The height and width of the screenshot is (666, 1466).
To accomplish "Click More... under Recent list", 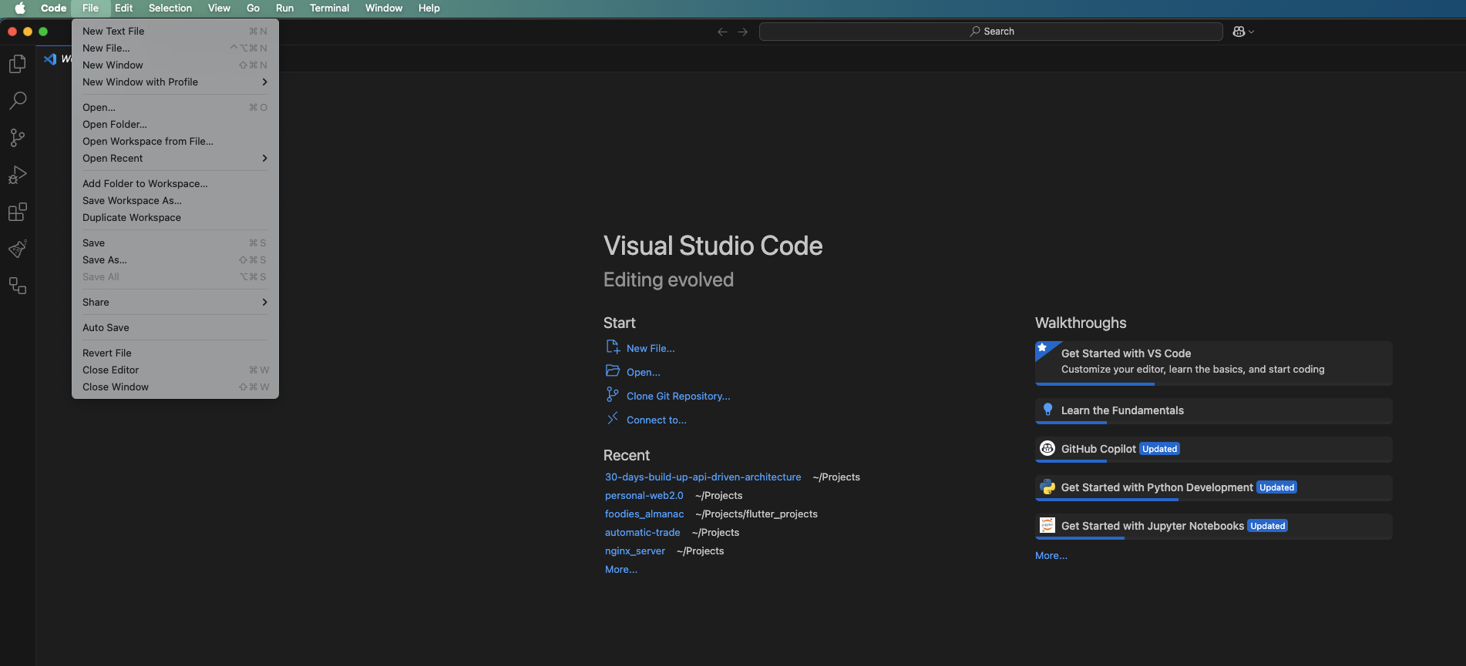I will [x=621, y=569].
